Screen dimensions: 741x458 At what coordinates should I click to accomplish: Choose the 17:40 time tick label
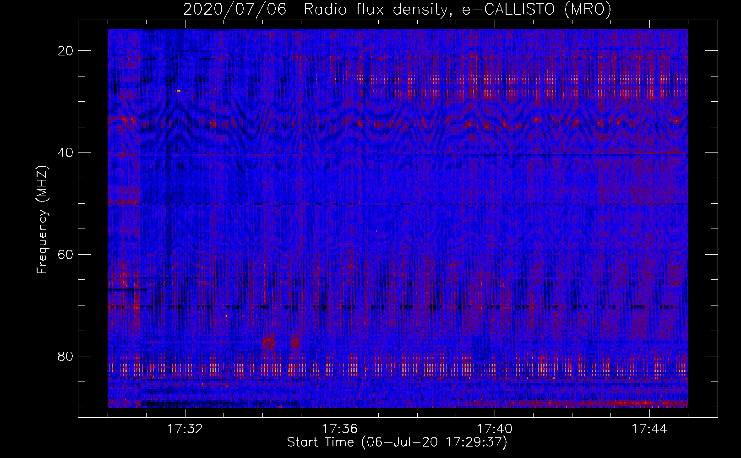pos(495,429)
